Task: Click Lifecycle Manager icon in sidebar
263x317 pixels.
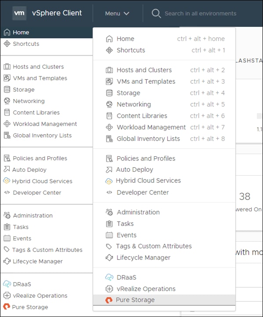Action: click(7, 261)
